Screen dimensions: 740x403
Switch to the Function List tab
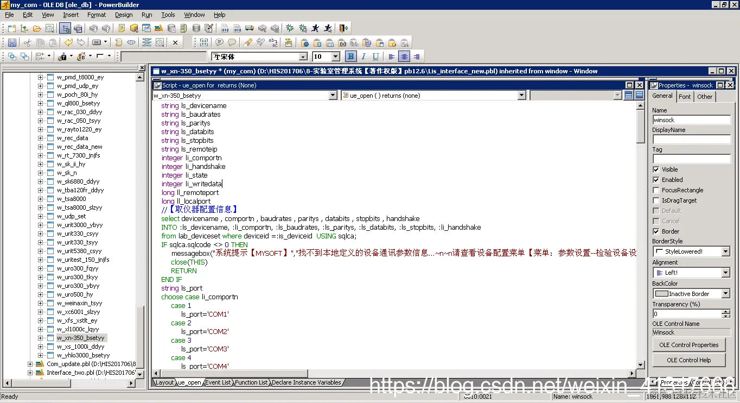[251, 382]
